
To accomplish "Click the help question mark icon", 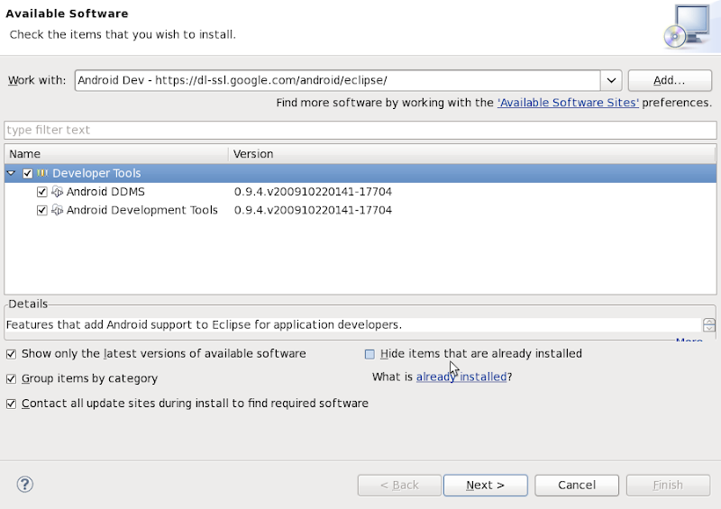I will pos(24,485).
